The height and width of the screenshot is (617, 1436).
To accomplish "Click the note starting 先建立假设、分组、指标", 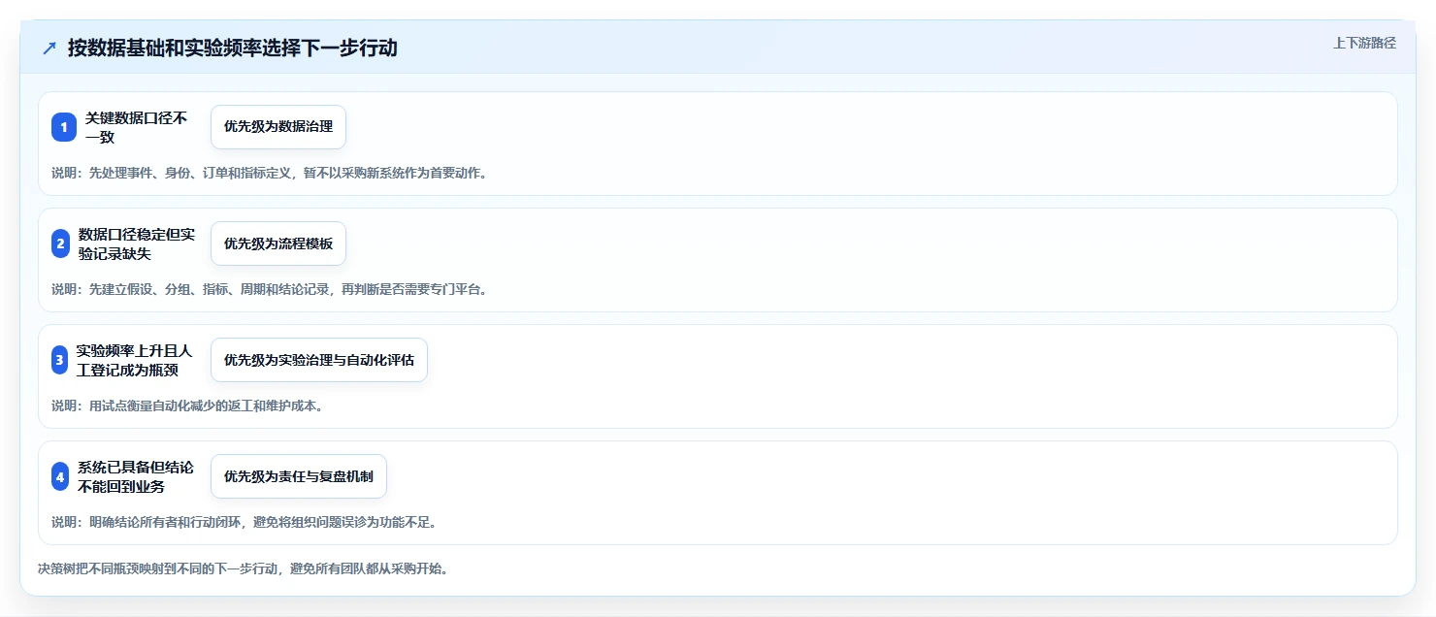I will (269, 289).
